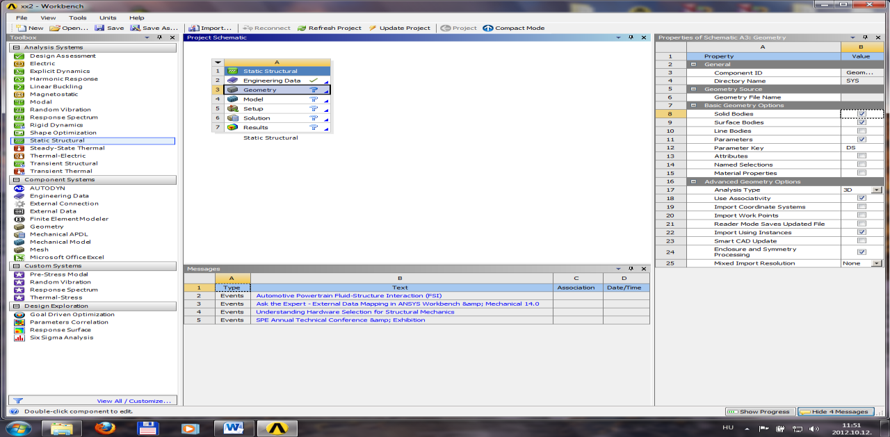This screenshot has width=890, height=437.
Task: Open the Tools menu
Action: (78, 17)
